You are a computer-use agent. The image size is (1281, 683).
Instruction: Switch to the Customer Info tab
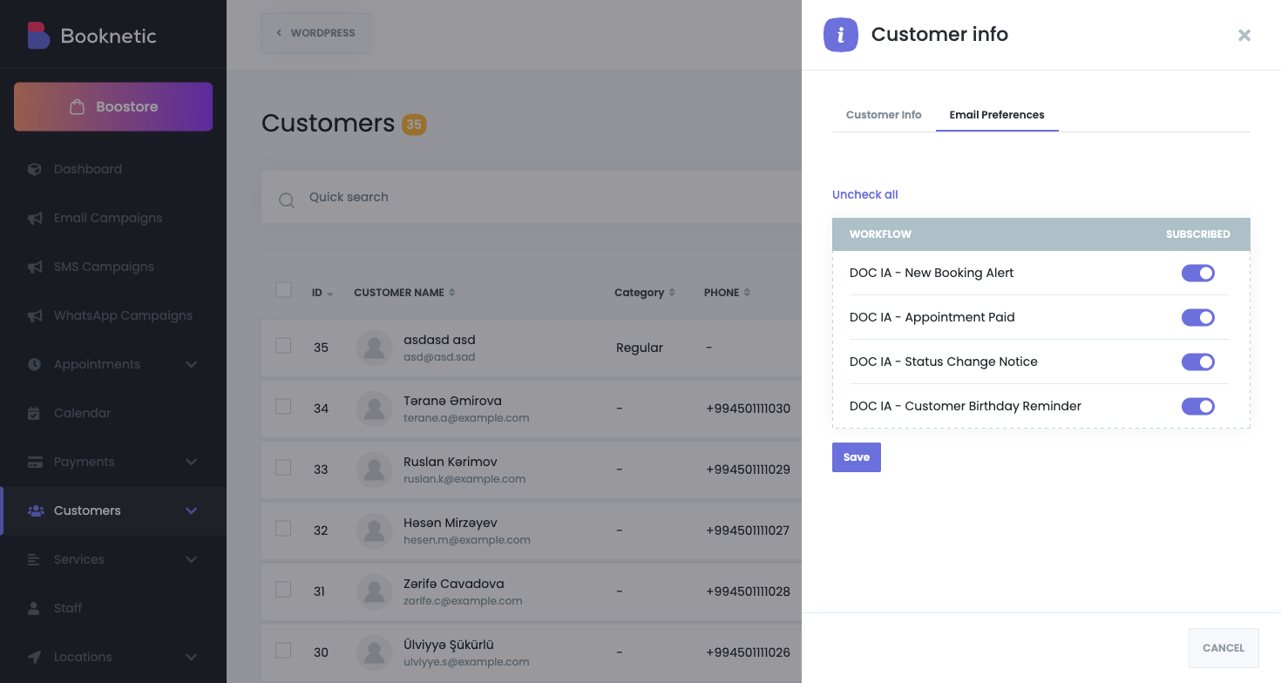[x=884, y=115]
